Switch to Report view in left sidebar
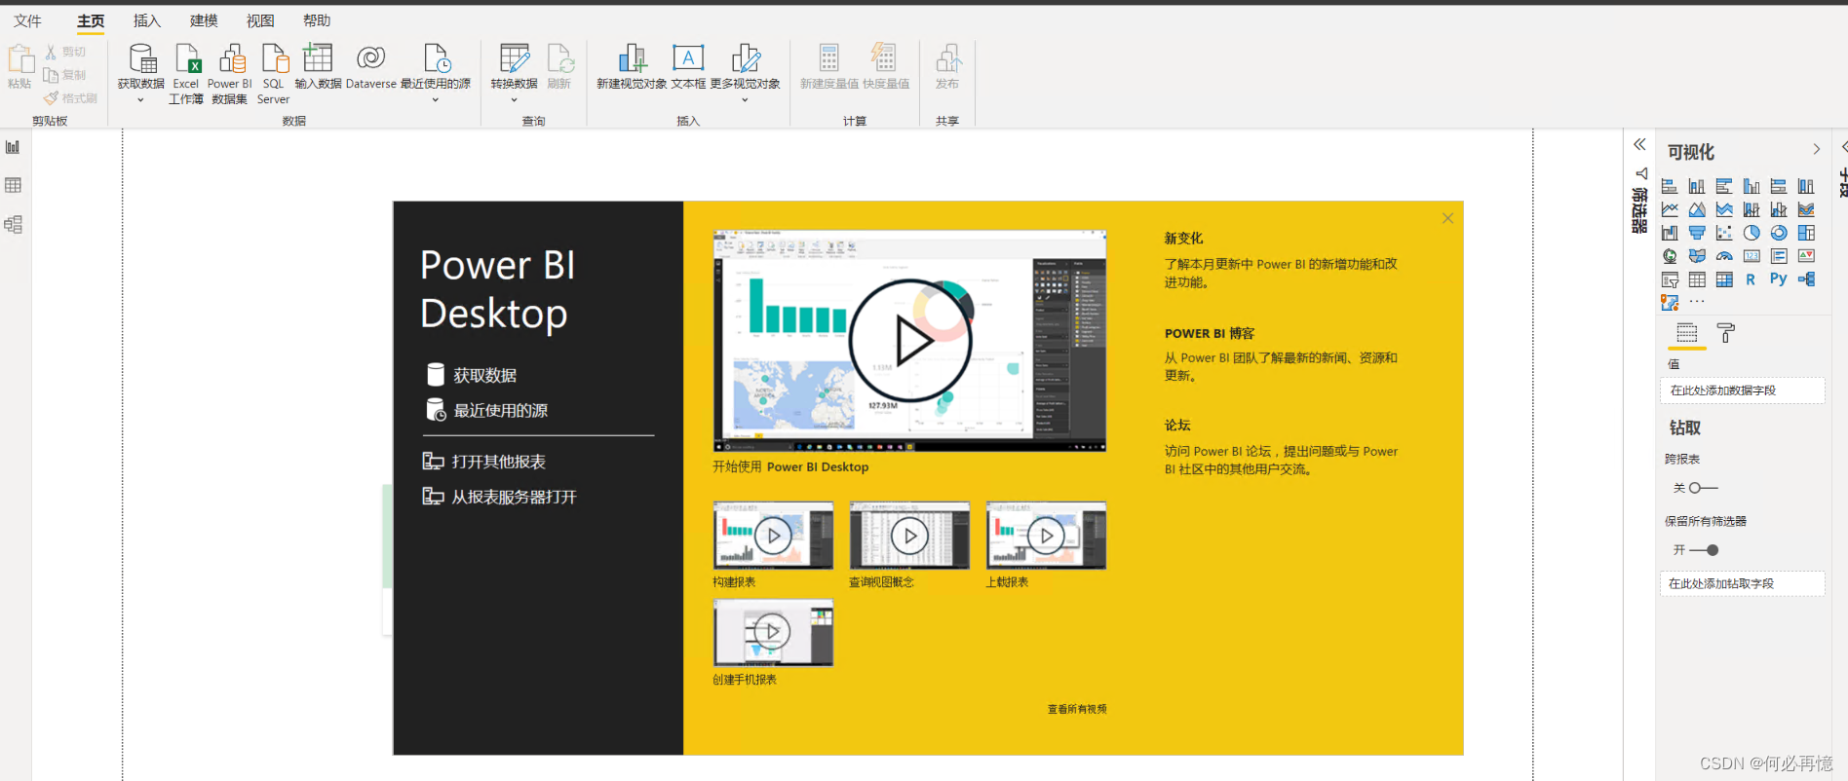Image resolution: width=1848 pixels, height=781 pixels. point(13,147)
